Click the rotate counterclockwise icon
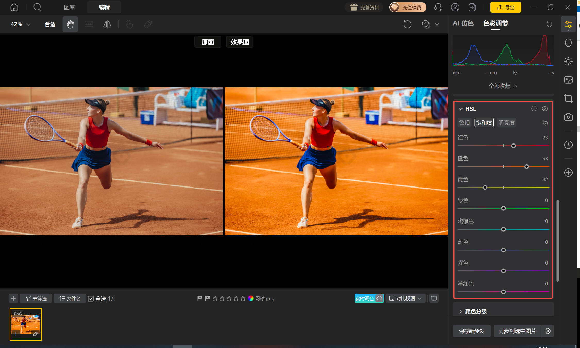 (x=407, y=24)
